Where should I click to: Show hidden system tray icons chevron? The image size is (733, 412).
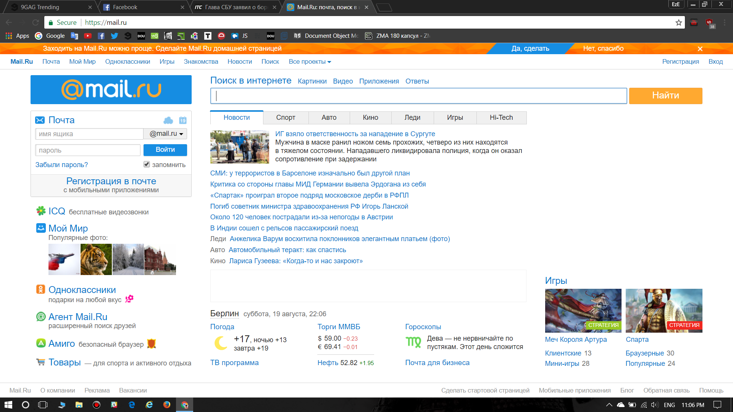click(x=609, y=405)
